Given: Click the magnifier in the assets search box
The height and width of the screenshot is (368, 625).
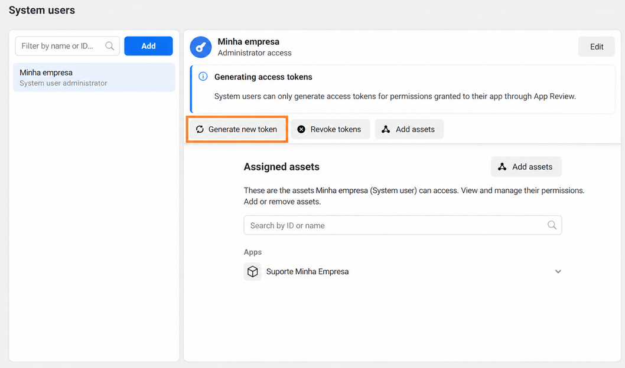Looking at the screenshot, I should point(552,225).
